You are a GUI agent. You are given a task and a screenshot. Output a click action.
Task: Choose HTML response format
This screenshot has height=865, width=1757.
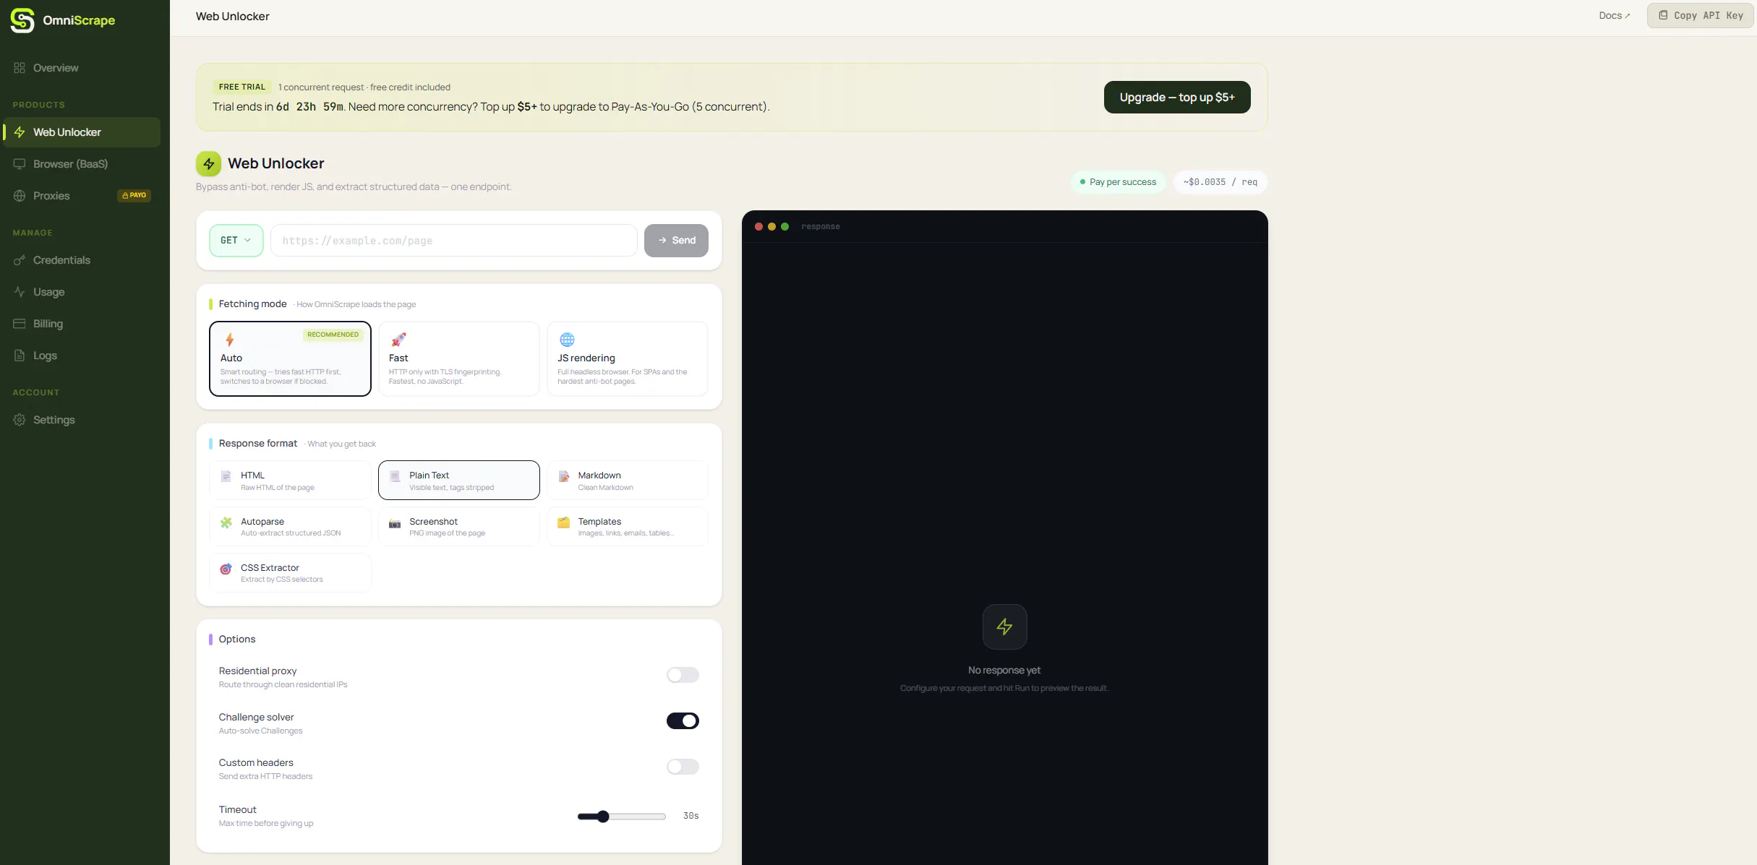point(290,480)
